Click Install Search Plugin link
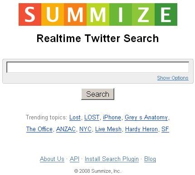The height and width of the screenshot is (175, 195). [x=112, y=159]
